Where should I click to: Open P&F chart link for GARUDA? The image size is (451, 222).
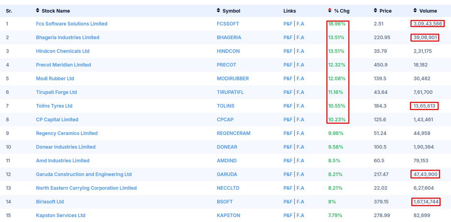288,174
